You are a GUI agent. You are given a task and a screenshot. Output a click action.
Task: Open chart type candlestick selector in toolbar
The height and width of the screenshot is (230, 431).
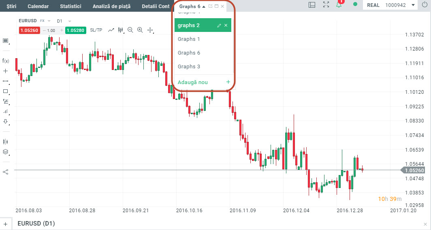pyautogui.click(x=120, y=30)
